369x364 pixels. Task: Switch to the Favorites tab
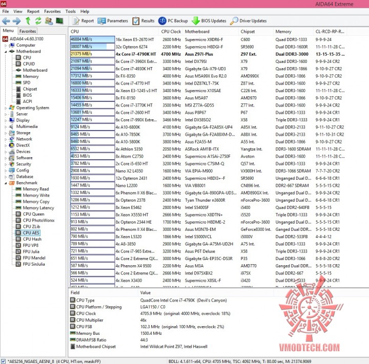point(28,31)
